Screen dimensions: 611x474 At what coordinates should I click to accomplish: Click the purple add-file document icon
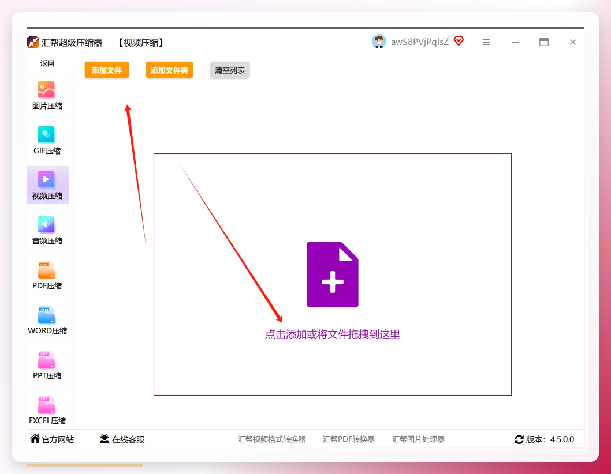[x=333, y=274]
